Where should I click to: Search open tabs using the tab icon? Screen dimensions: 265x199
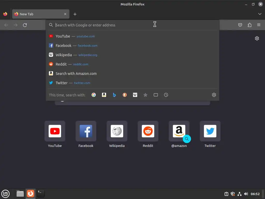[x=156, y=95]
